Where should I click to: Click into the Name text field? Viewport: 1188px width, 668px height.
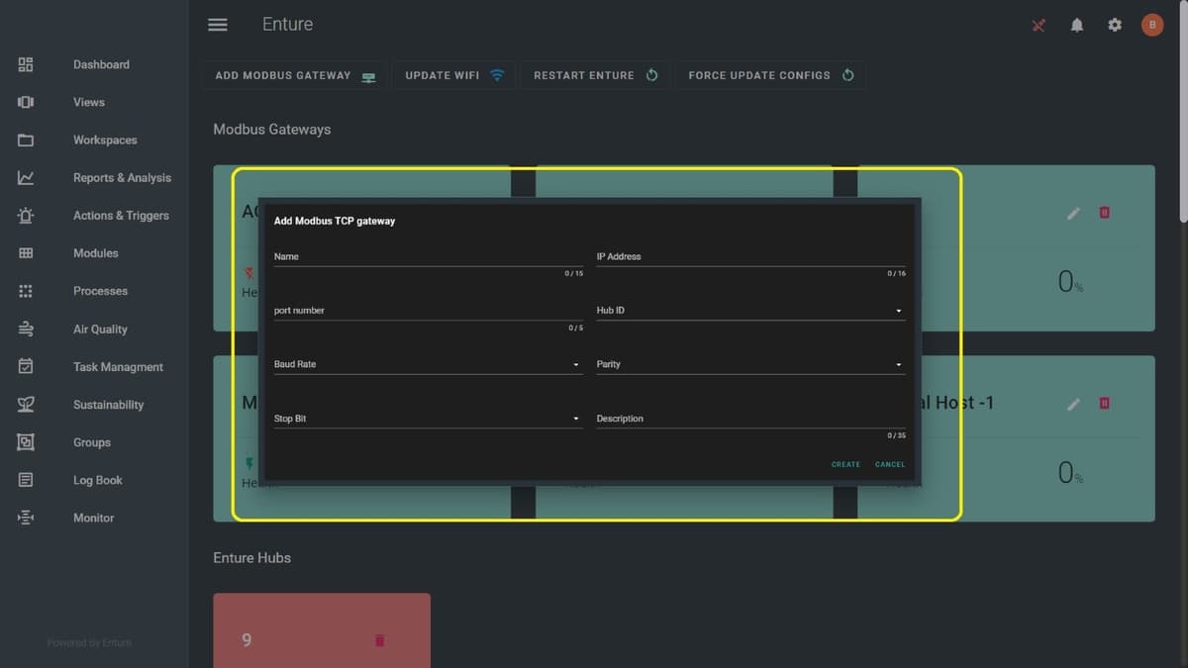(427, 257)
